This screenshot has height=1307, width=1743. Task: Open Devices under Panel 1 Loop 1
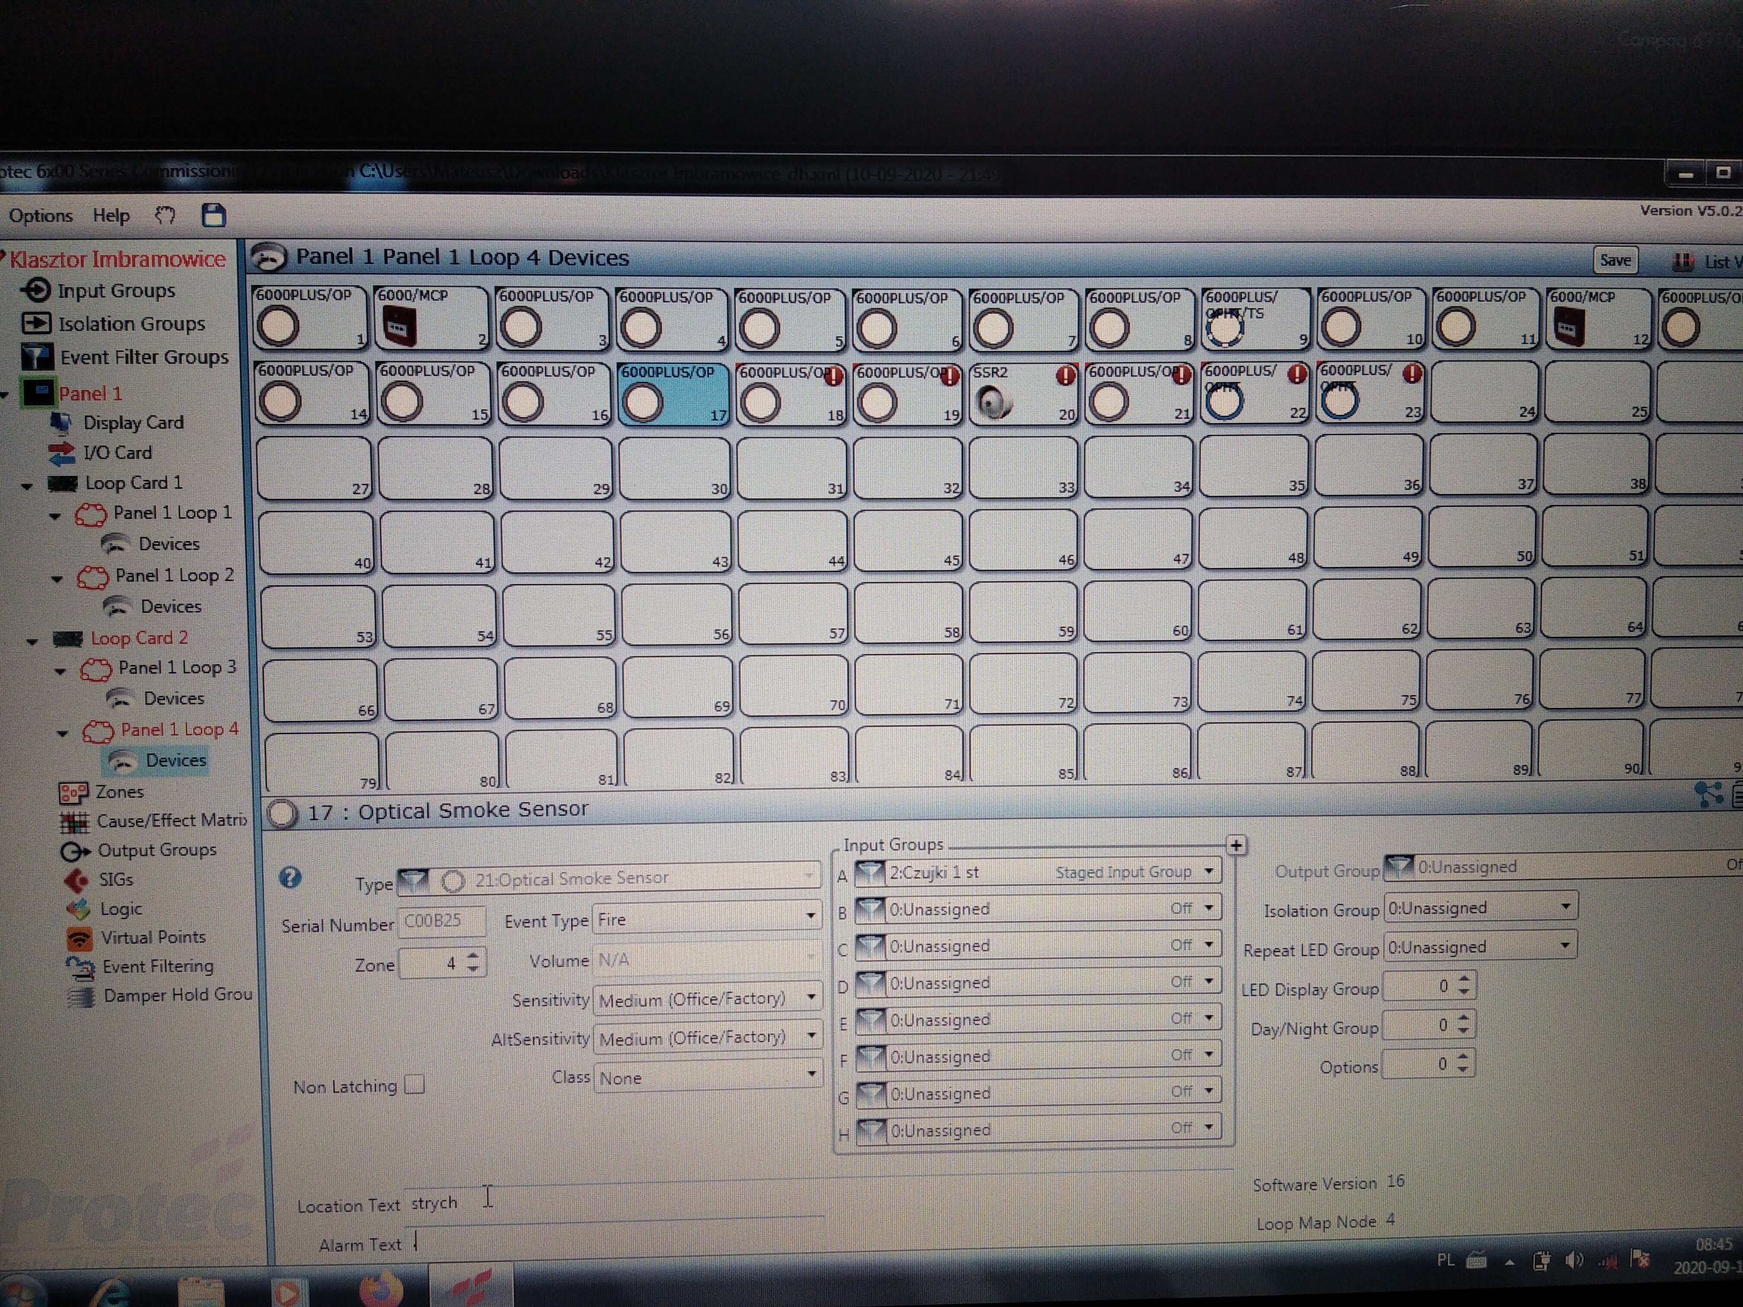(169, 545)
